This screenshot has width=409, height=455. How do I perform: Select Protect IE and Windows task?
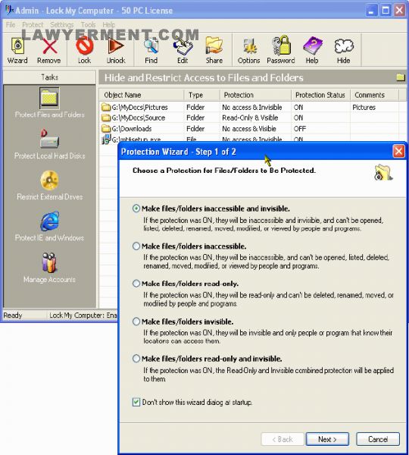click(49, 227)
